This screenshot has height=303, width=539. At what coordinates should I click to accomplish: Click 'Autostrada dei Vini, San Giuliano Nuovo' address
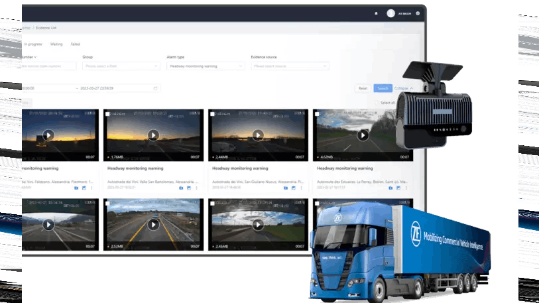(258, 182)
